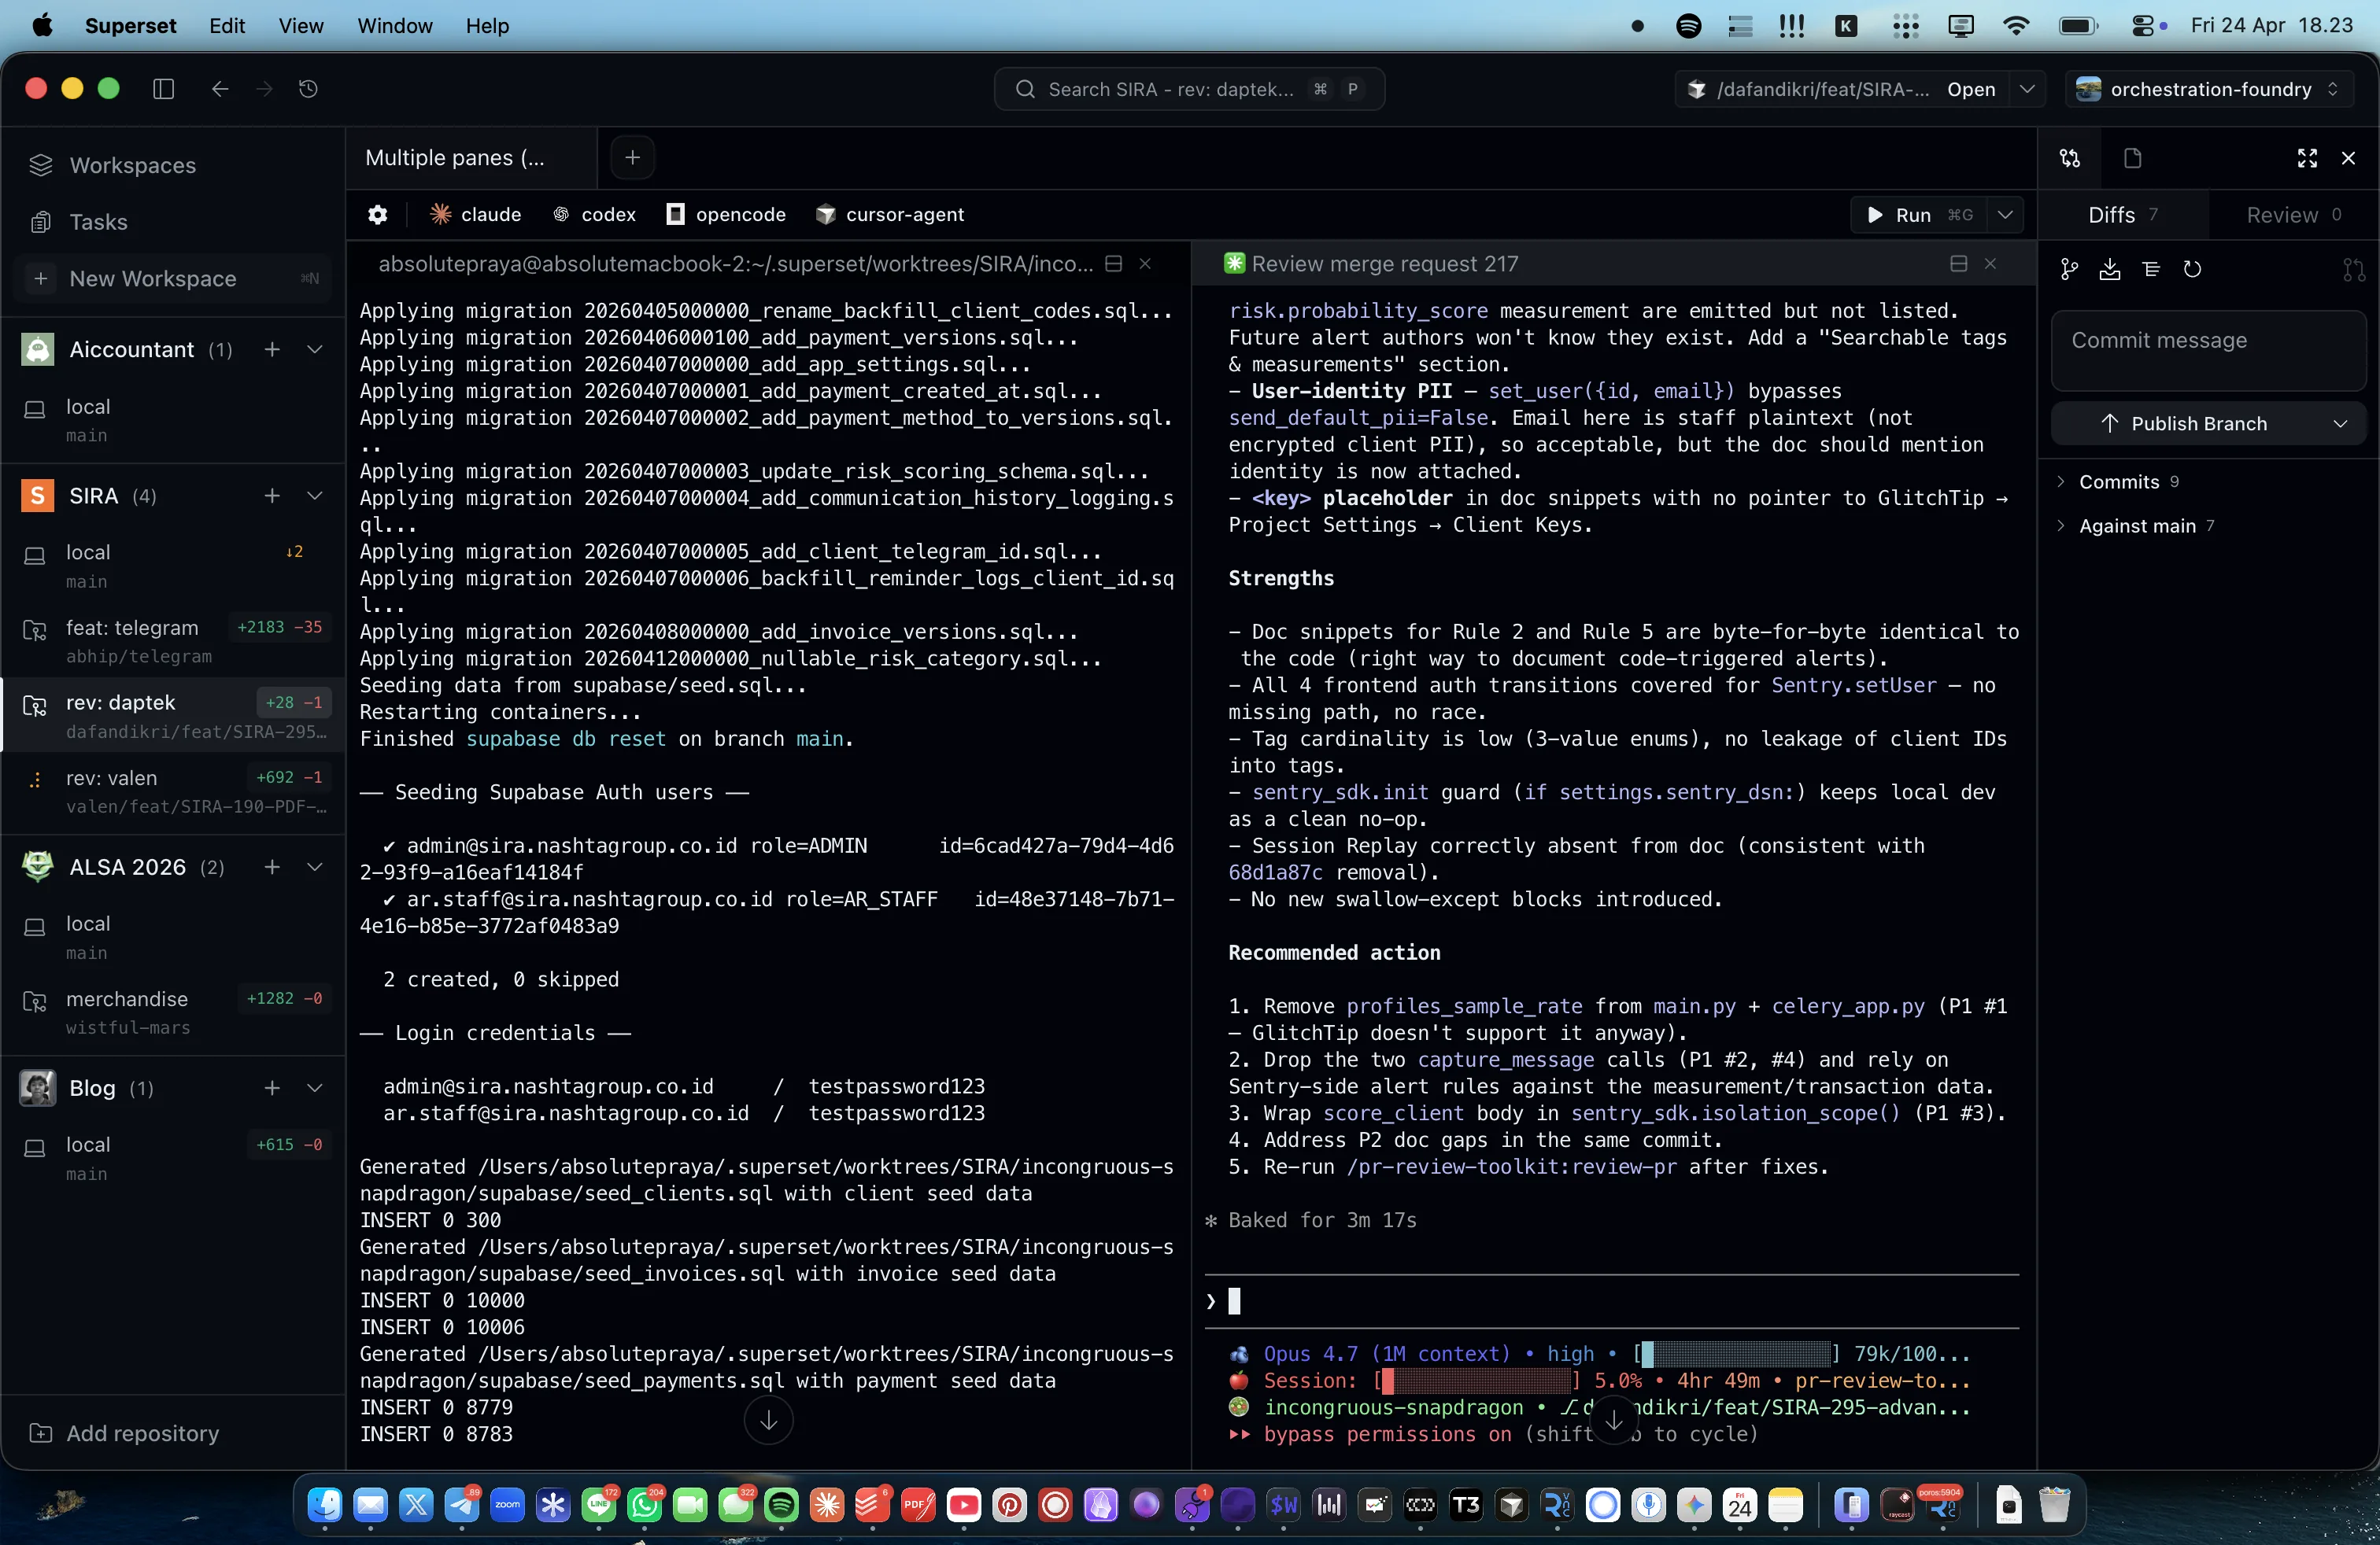Go forward with the right arrow
This screenshot has width=2380, height=1545.
pos(264,89)
